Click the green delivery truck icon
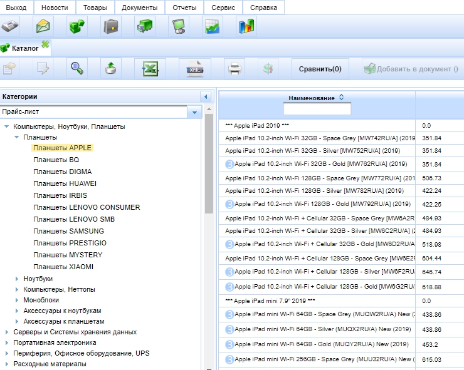The width and height of the screenshot is (464, 370). click(145, 26)
